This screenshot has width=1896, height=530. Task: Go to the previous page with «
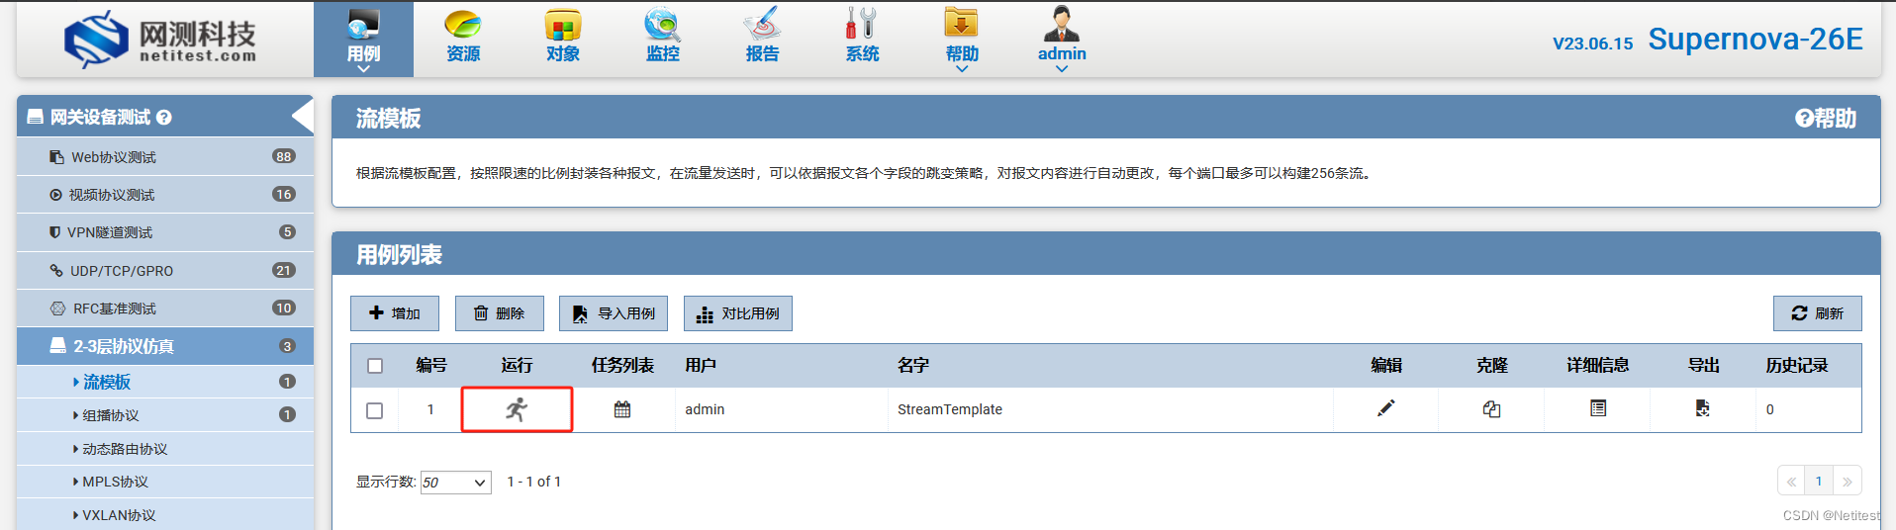(1791, 482)
